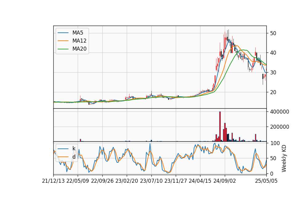296x213 pixels.
Task: Click the Weekly KD axis title
Action: (x=284, y=159)
